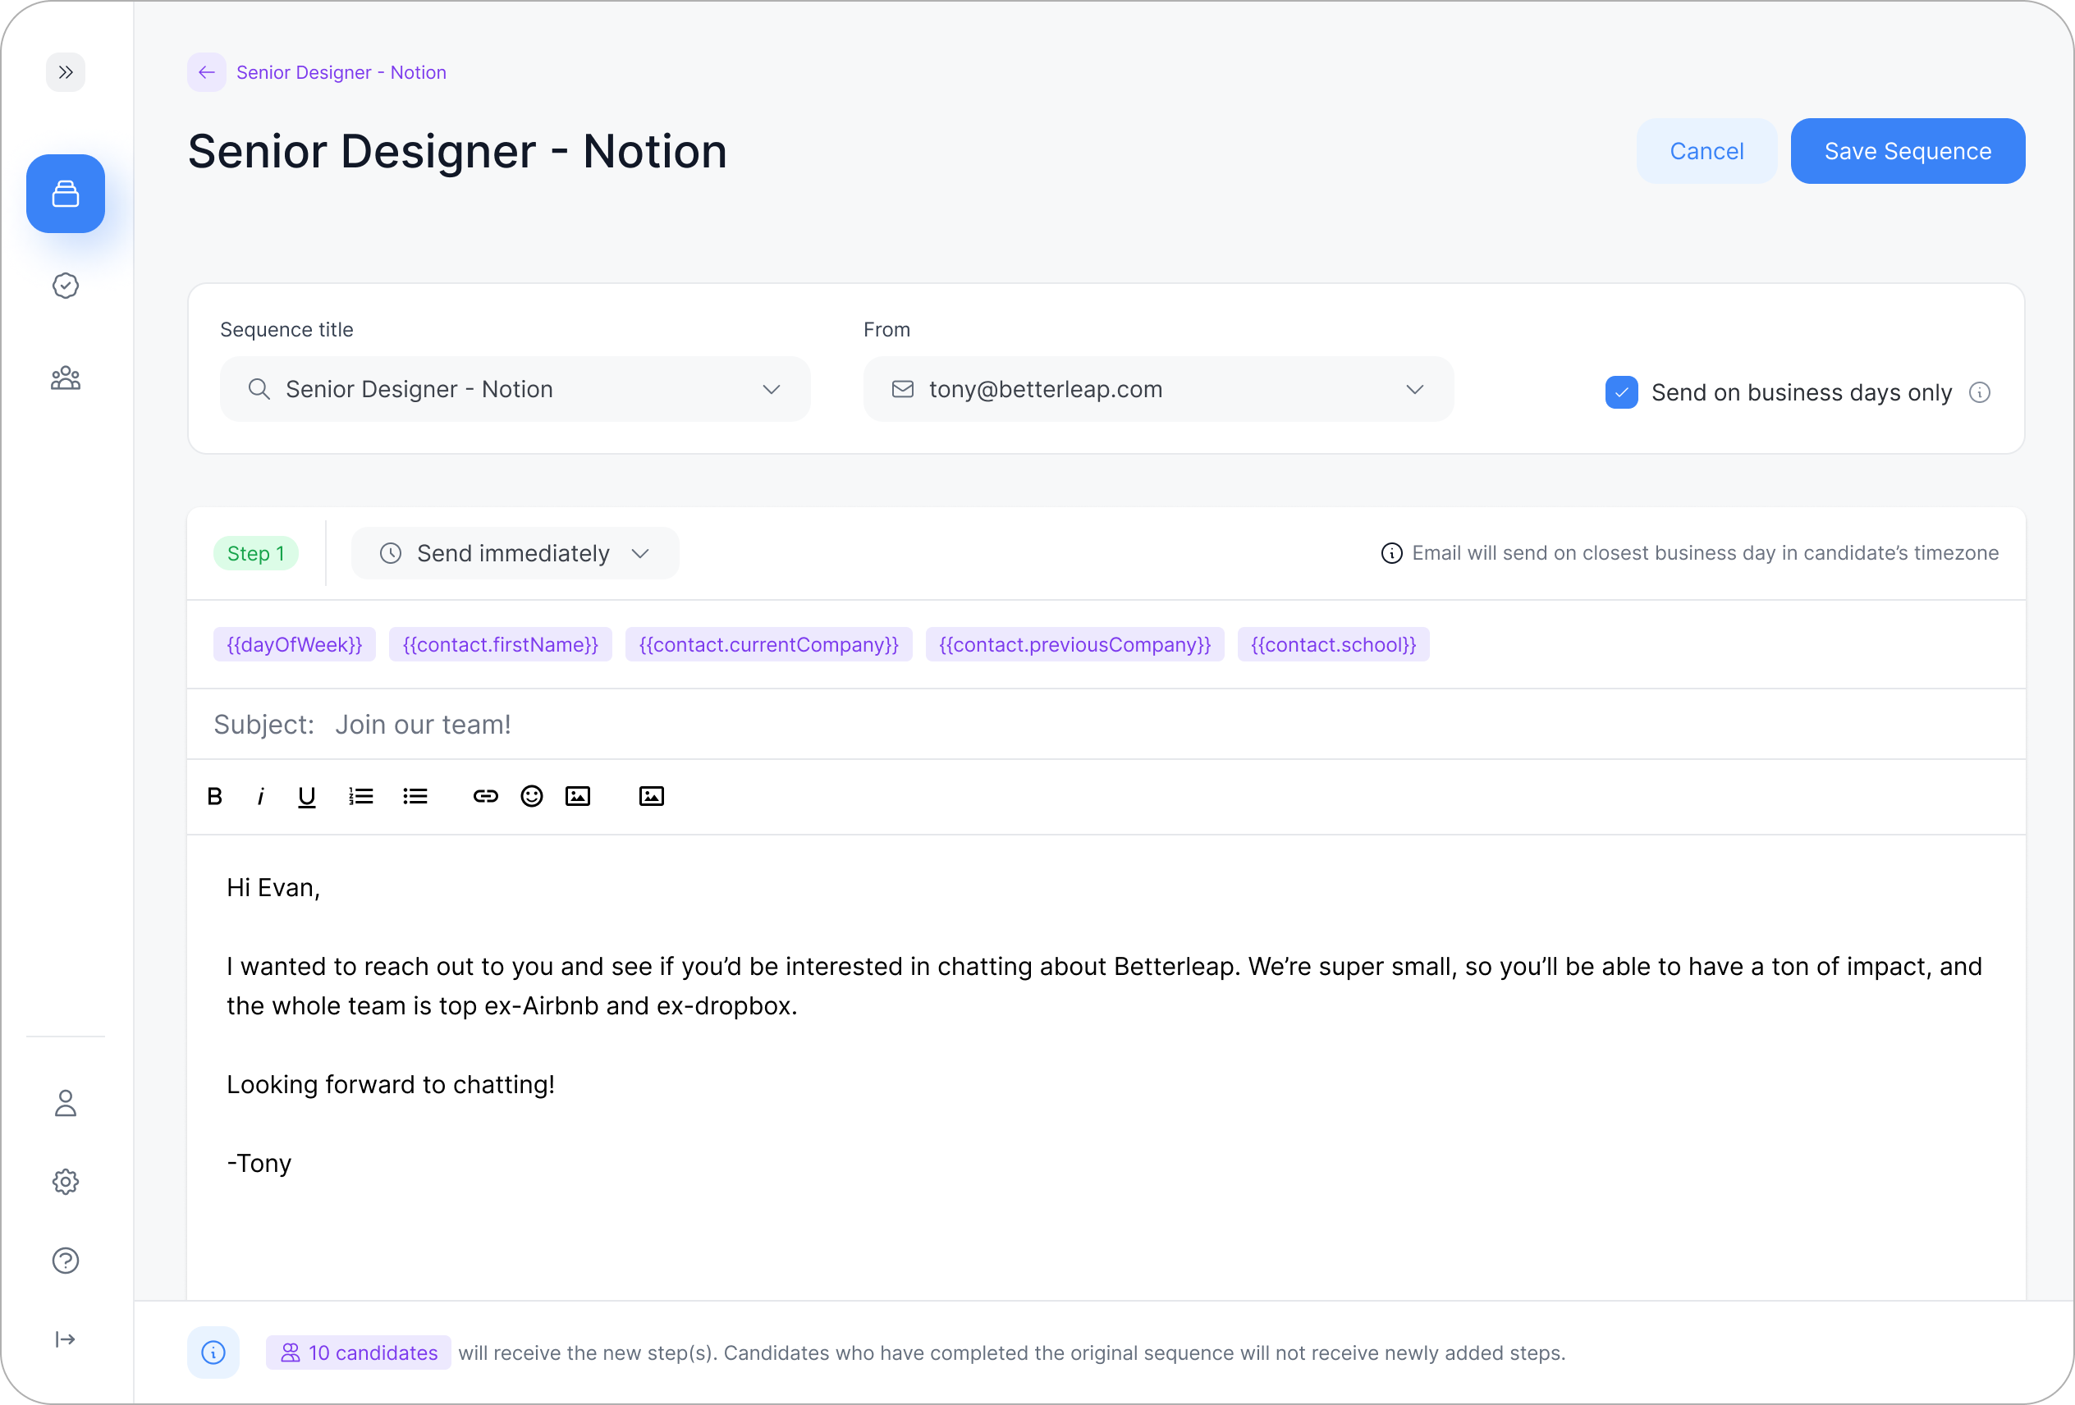The height and width of the screenshot is (1405, 2075).
Task: Click the Save Sequence button
Action: click(1907, 151)
